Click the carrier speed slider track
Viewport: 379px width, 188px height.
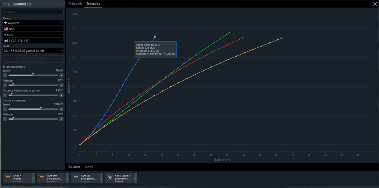click(x=33, y=109)
